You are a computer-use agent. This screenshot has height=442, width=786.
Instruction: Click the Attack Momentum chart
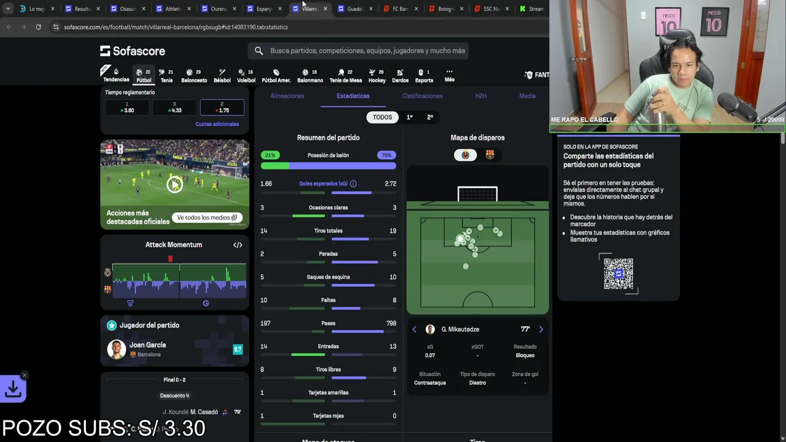point(179,280)
